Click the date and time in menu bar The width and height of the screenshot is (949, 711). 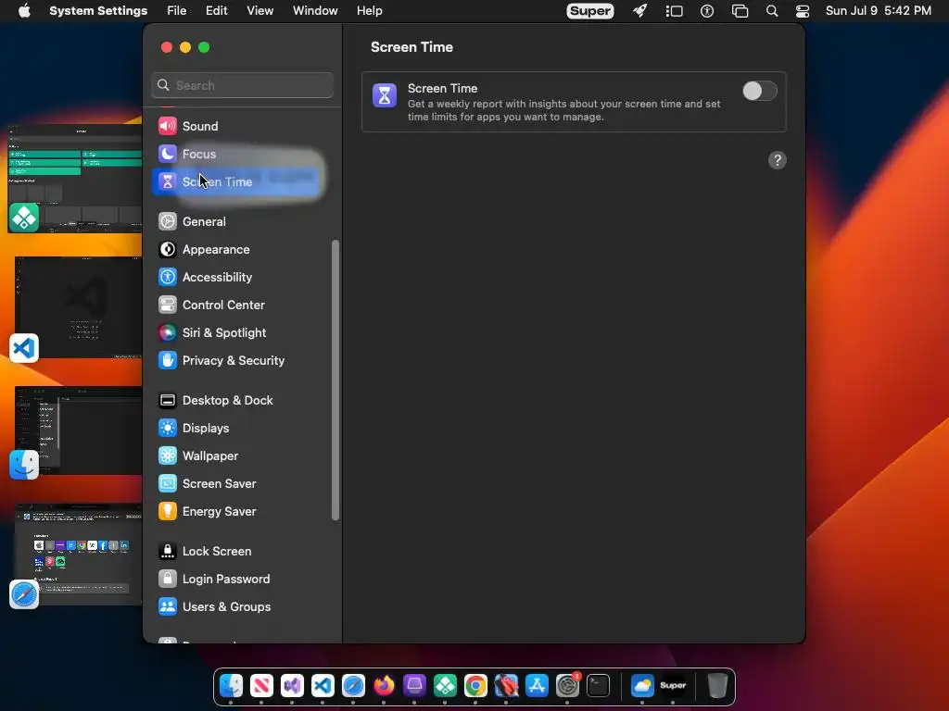879,11
